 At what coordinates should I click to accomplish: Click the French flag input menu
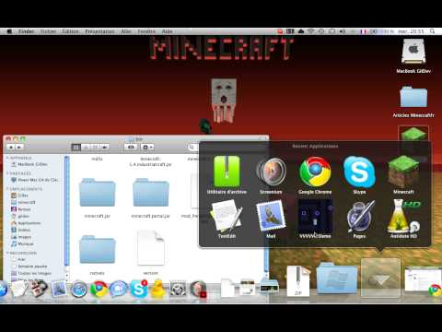click(x=364, y=31)
